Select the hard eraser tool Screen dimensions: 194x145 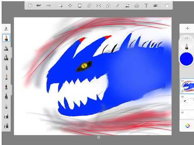(x=6, y=116)
